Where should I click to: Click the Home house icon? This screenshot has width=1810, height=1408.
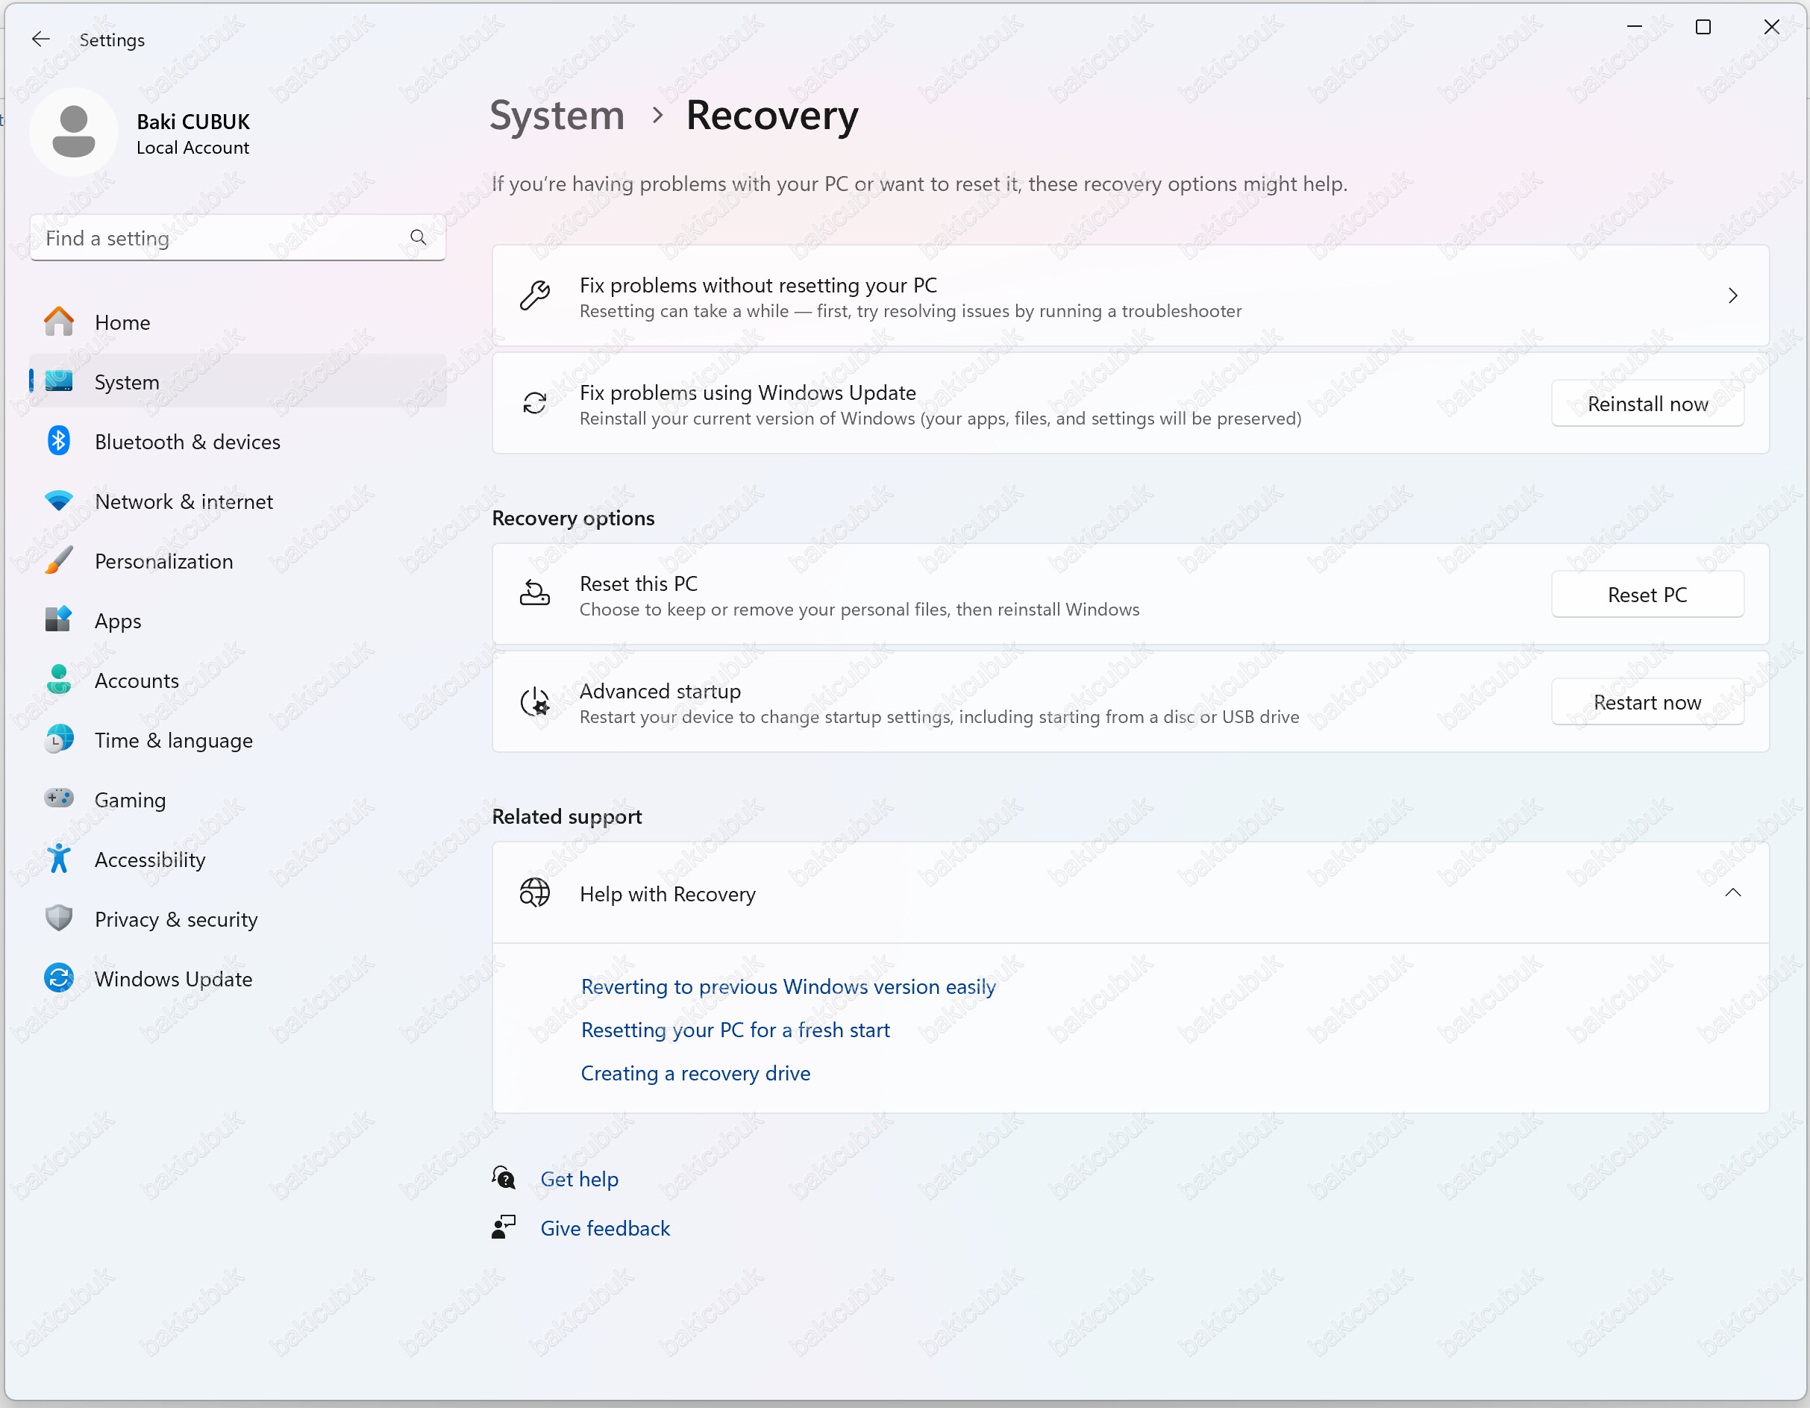pos(59,322)
